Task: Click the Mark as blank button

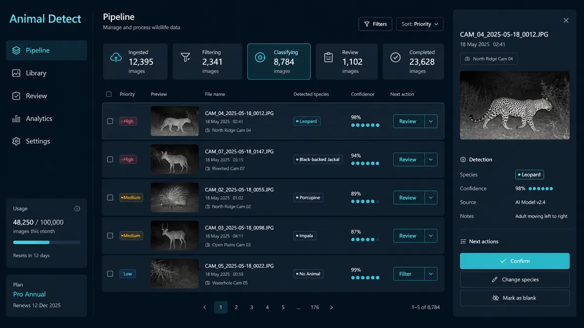Action: [x=514, y=298]
